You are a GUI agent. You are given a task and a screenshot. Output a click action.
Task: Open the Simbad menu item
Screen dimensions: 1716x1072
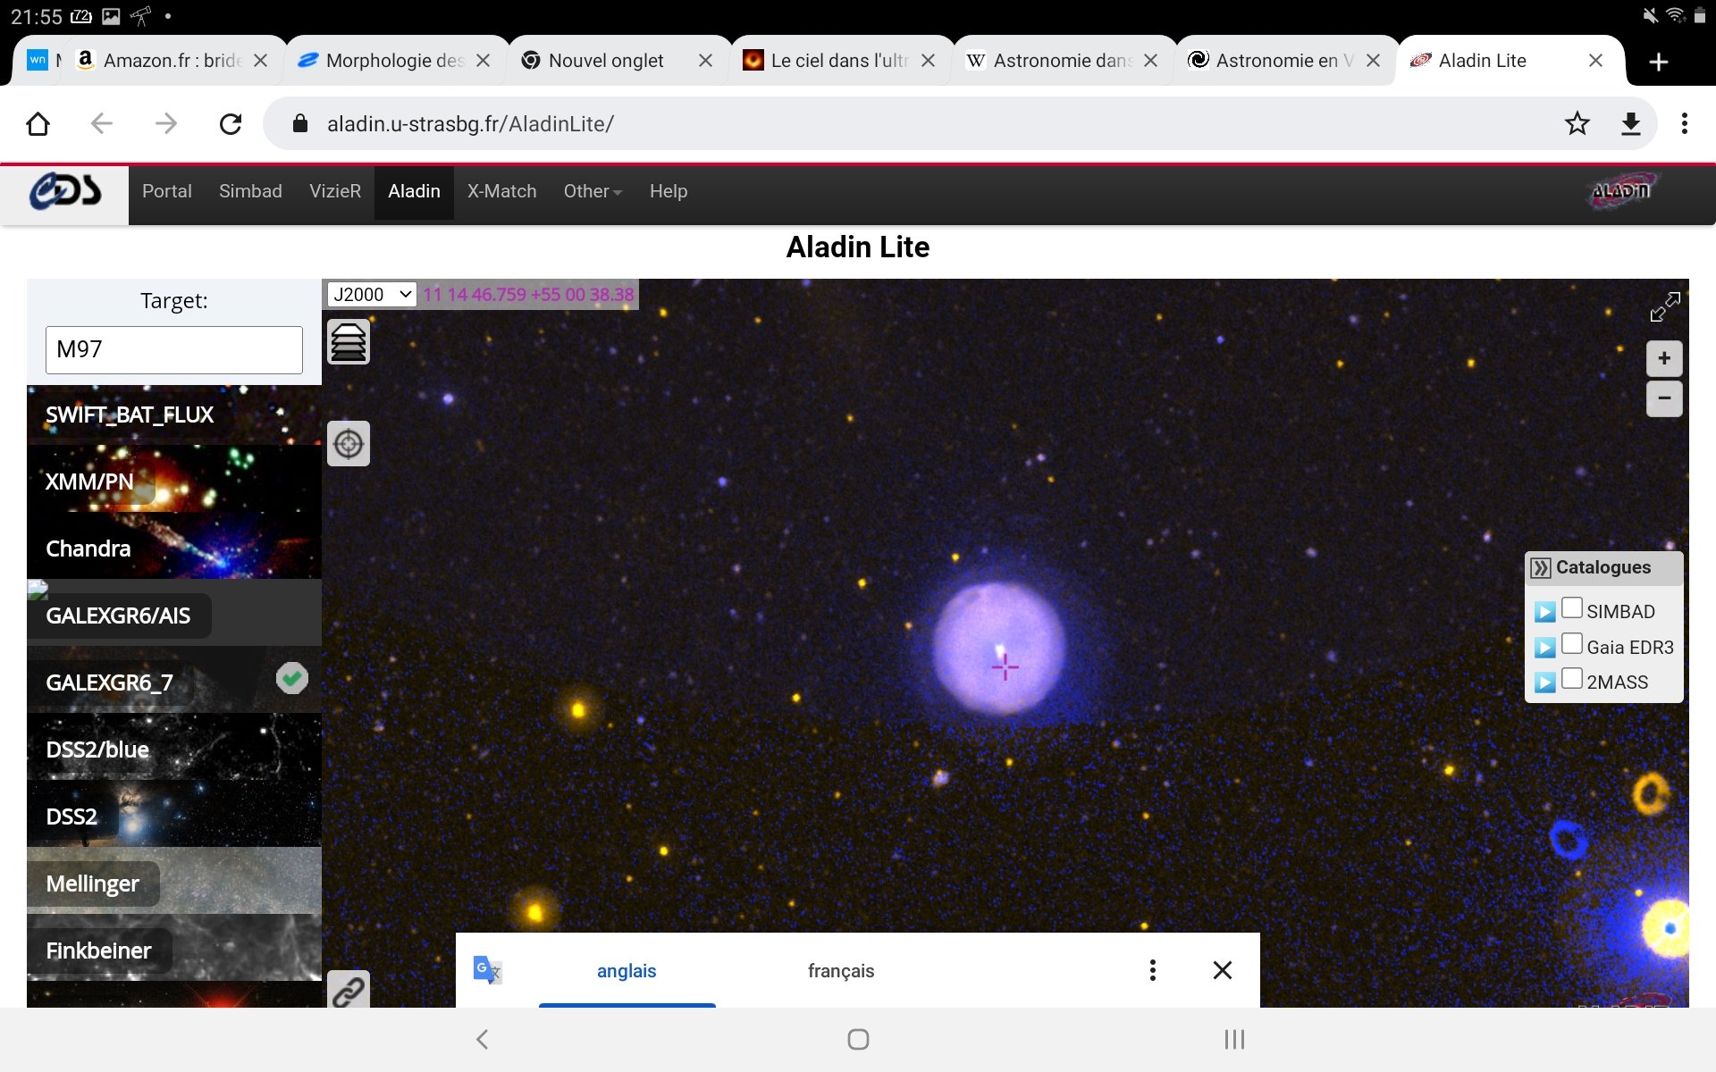tap(250, 191)
